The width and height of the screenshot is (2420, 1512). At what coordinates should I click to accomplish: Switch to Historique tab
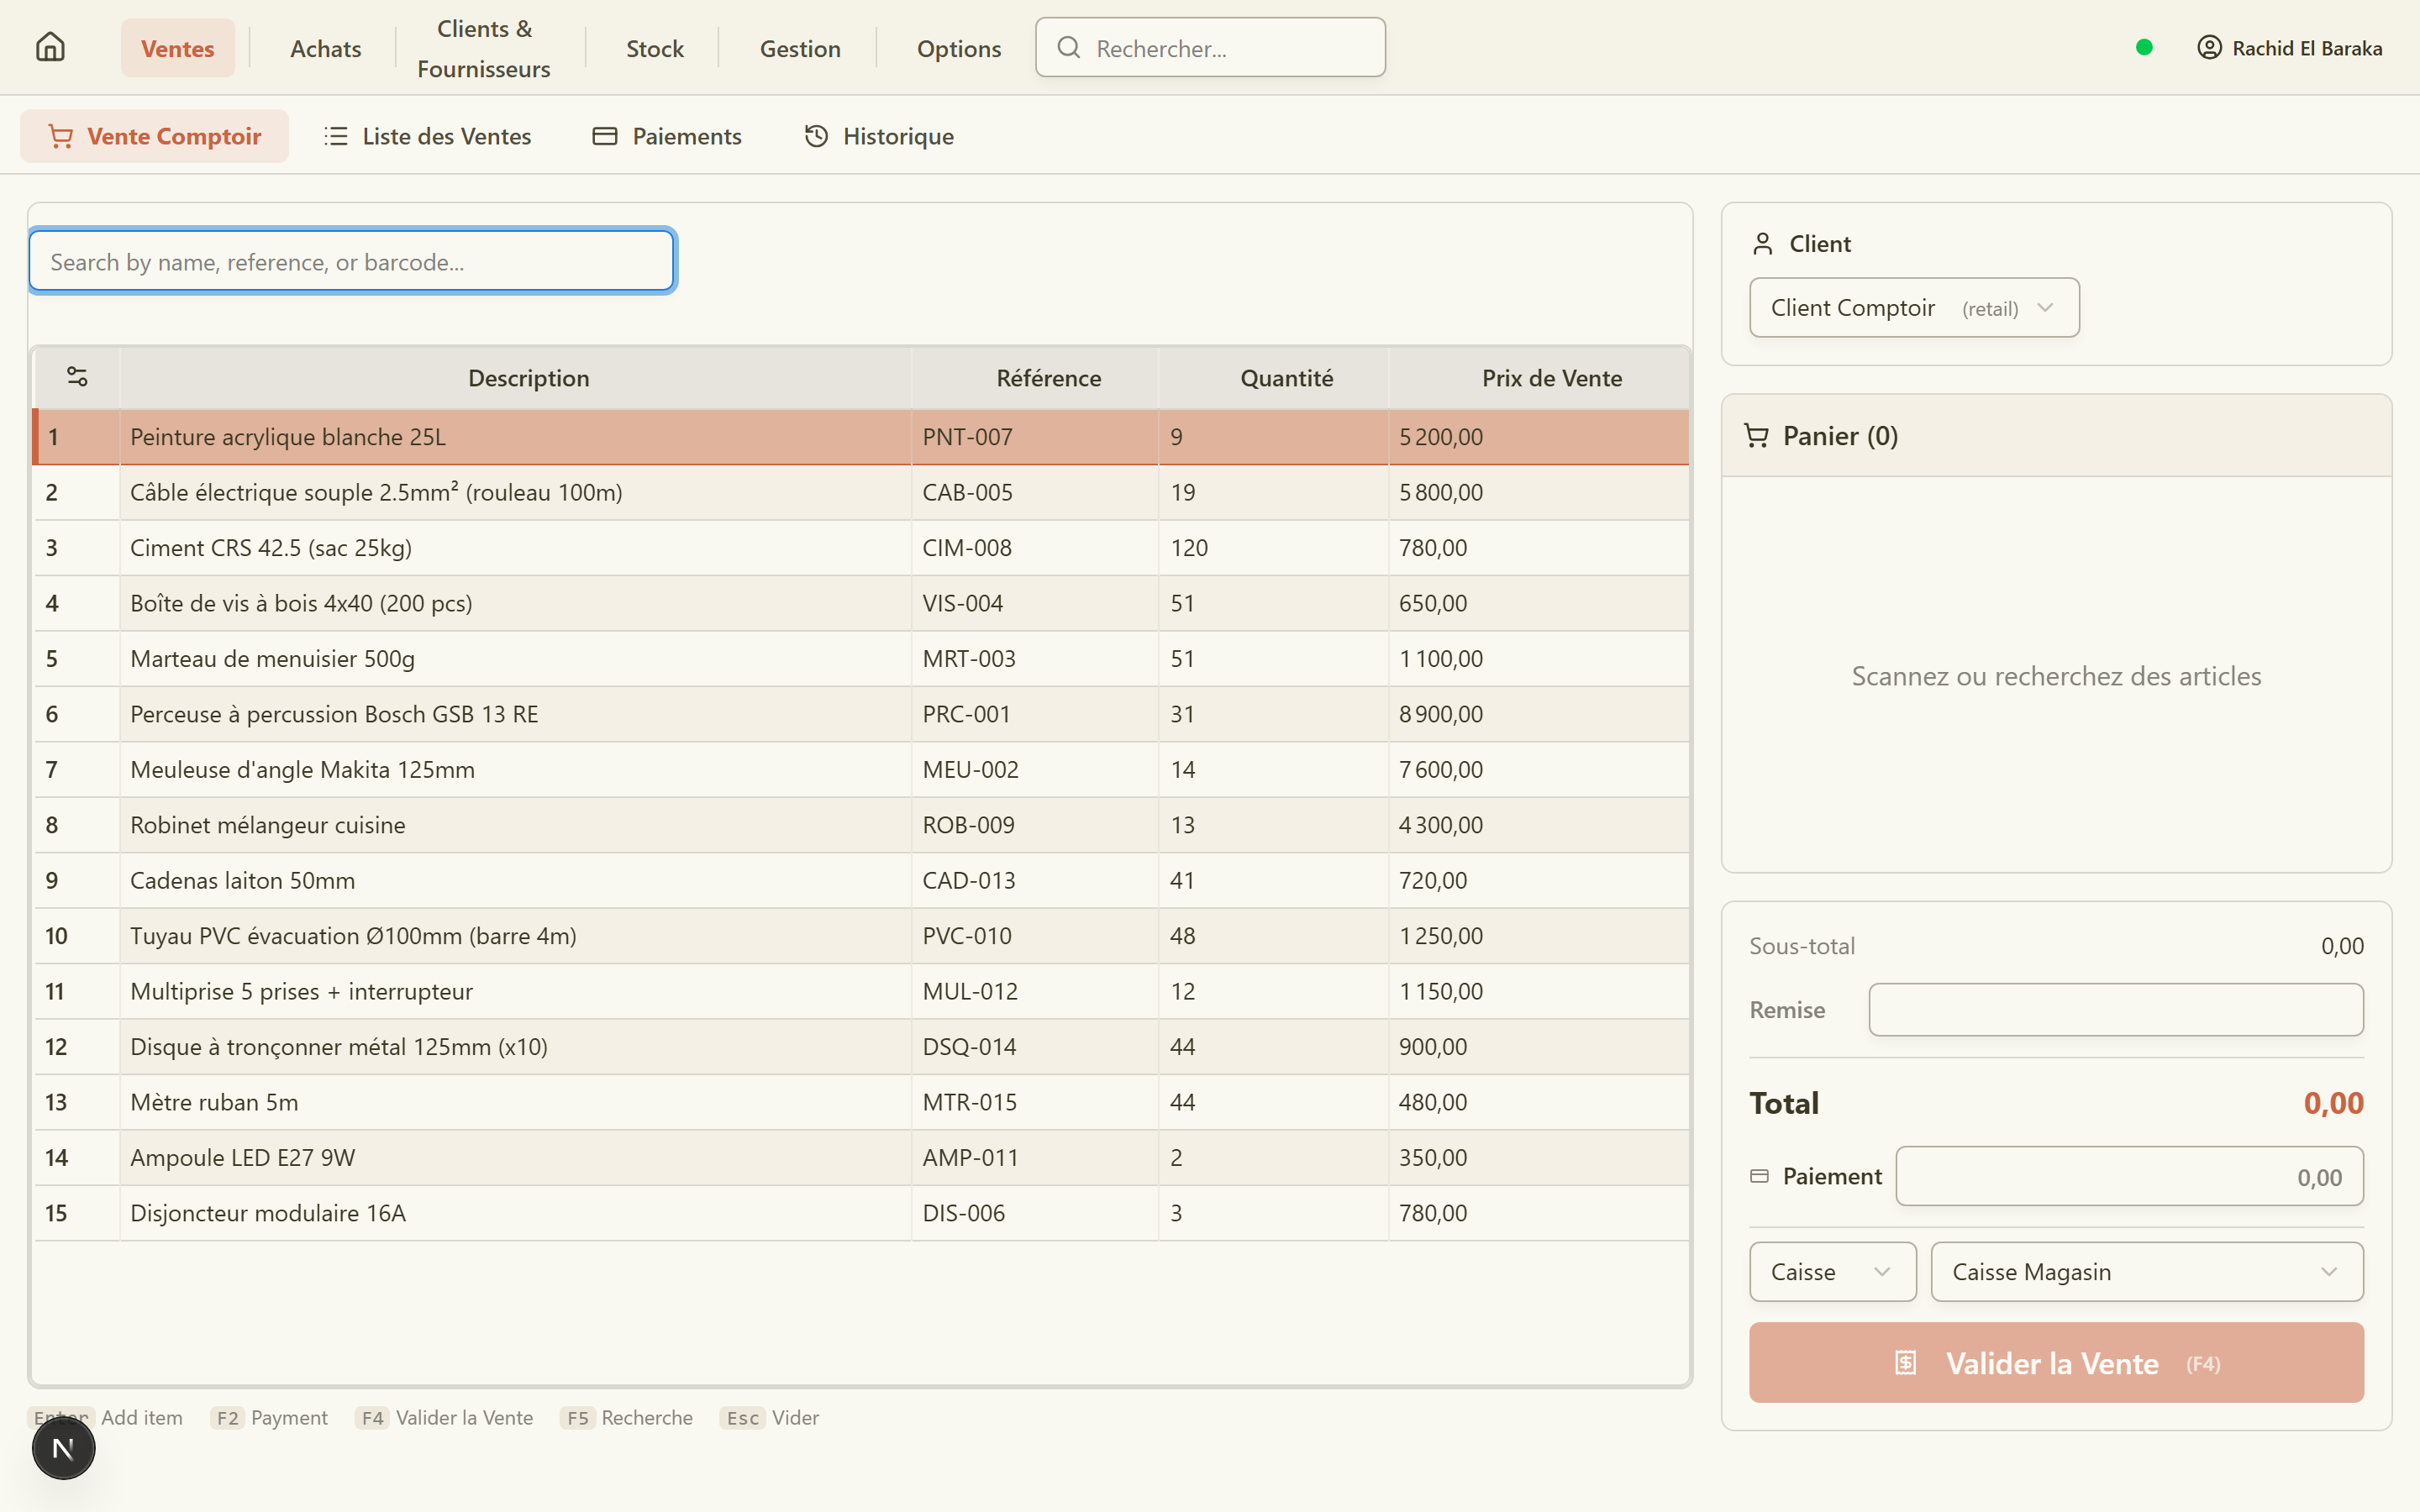(879, 136)
